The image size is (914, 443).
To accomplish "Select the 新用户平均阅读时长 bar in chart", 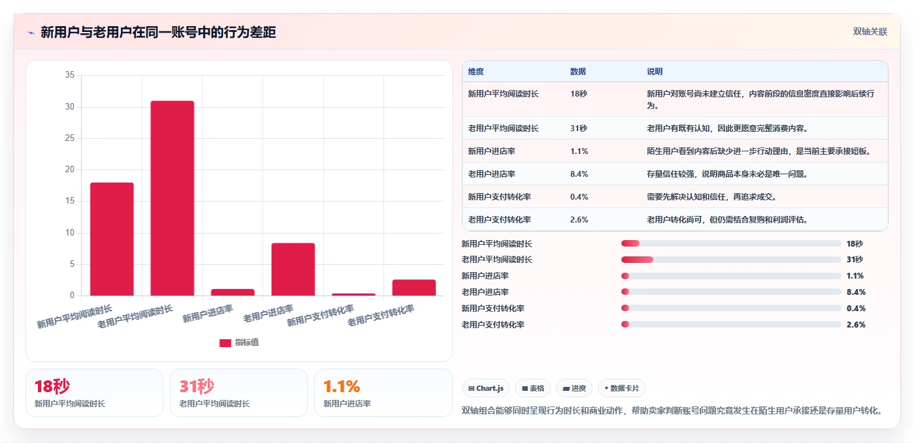I will [x=112, y=239].
